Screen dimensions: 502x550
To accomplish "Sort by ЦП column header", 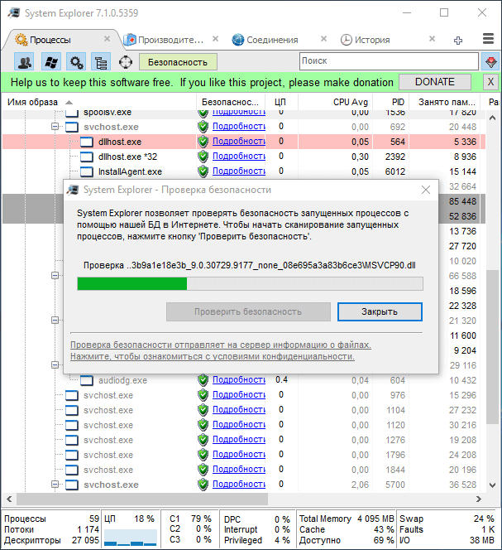I will pyautogui.click(x=280, y=102).
